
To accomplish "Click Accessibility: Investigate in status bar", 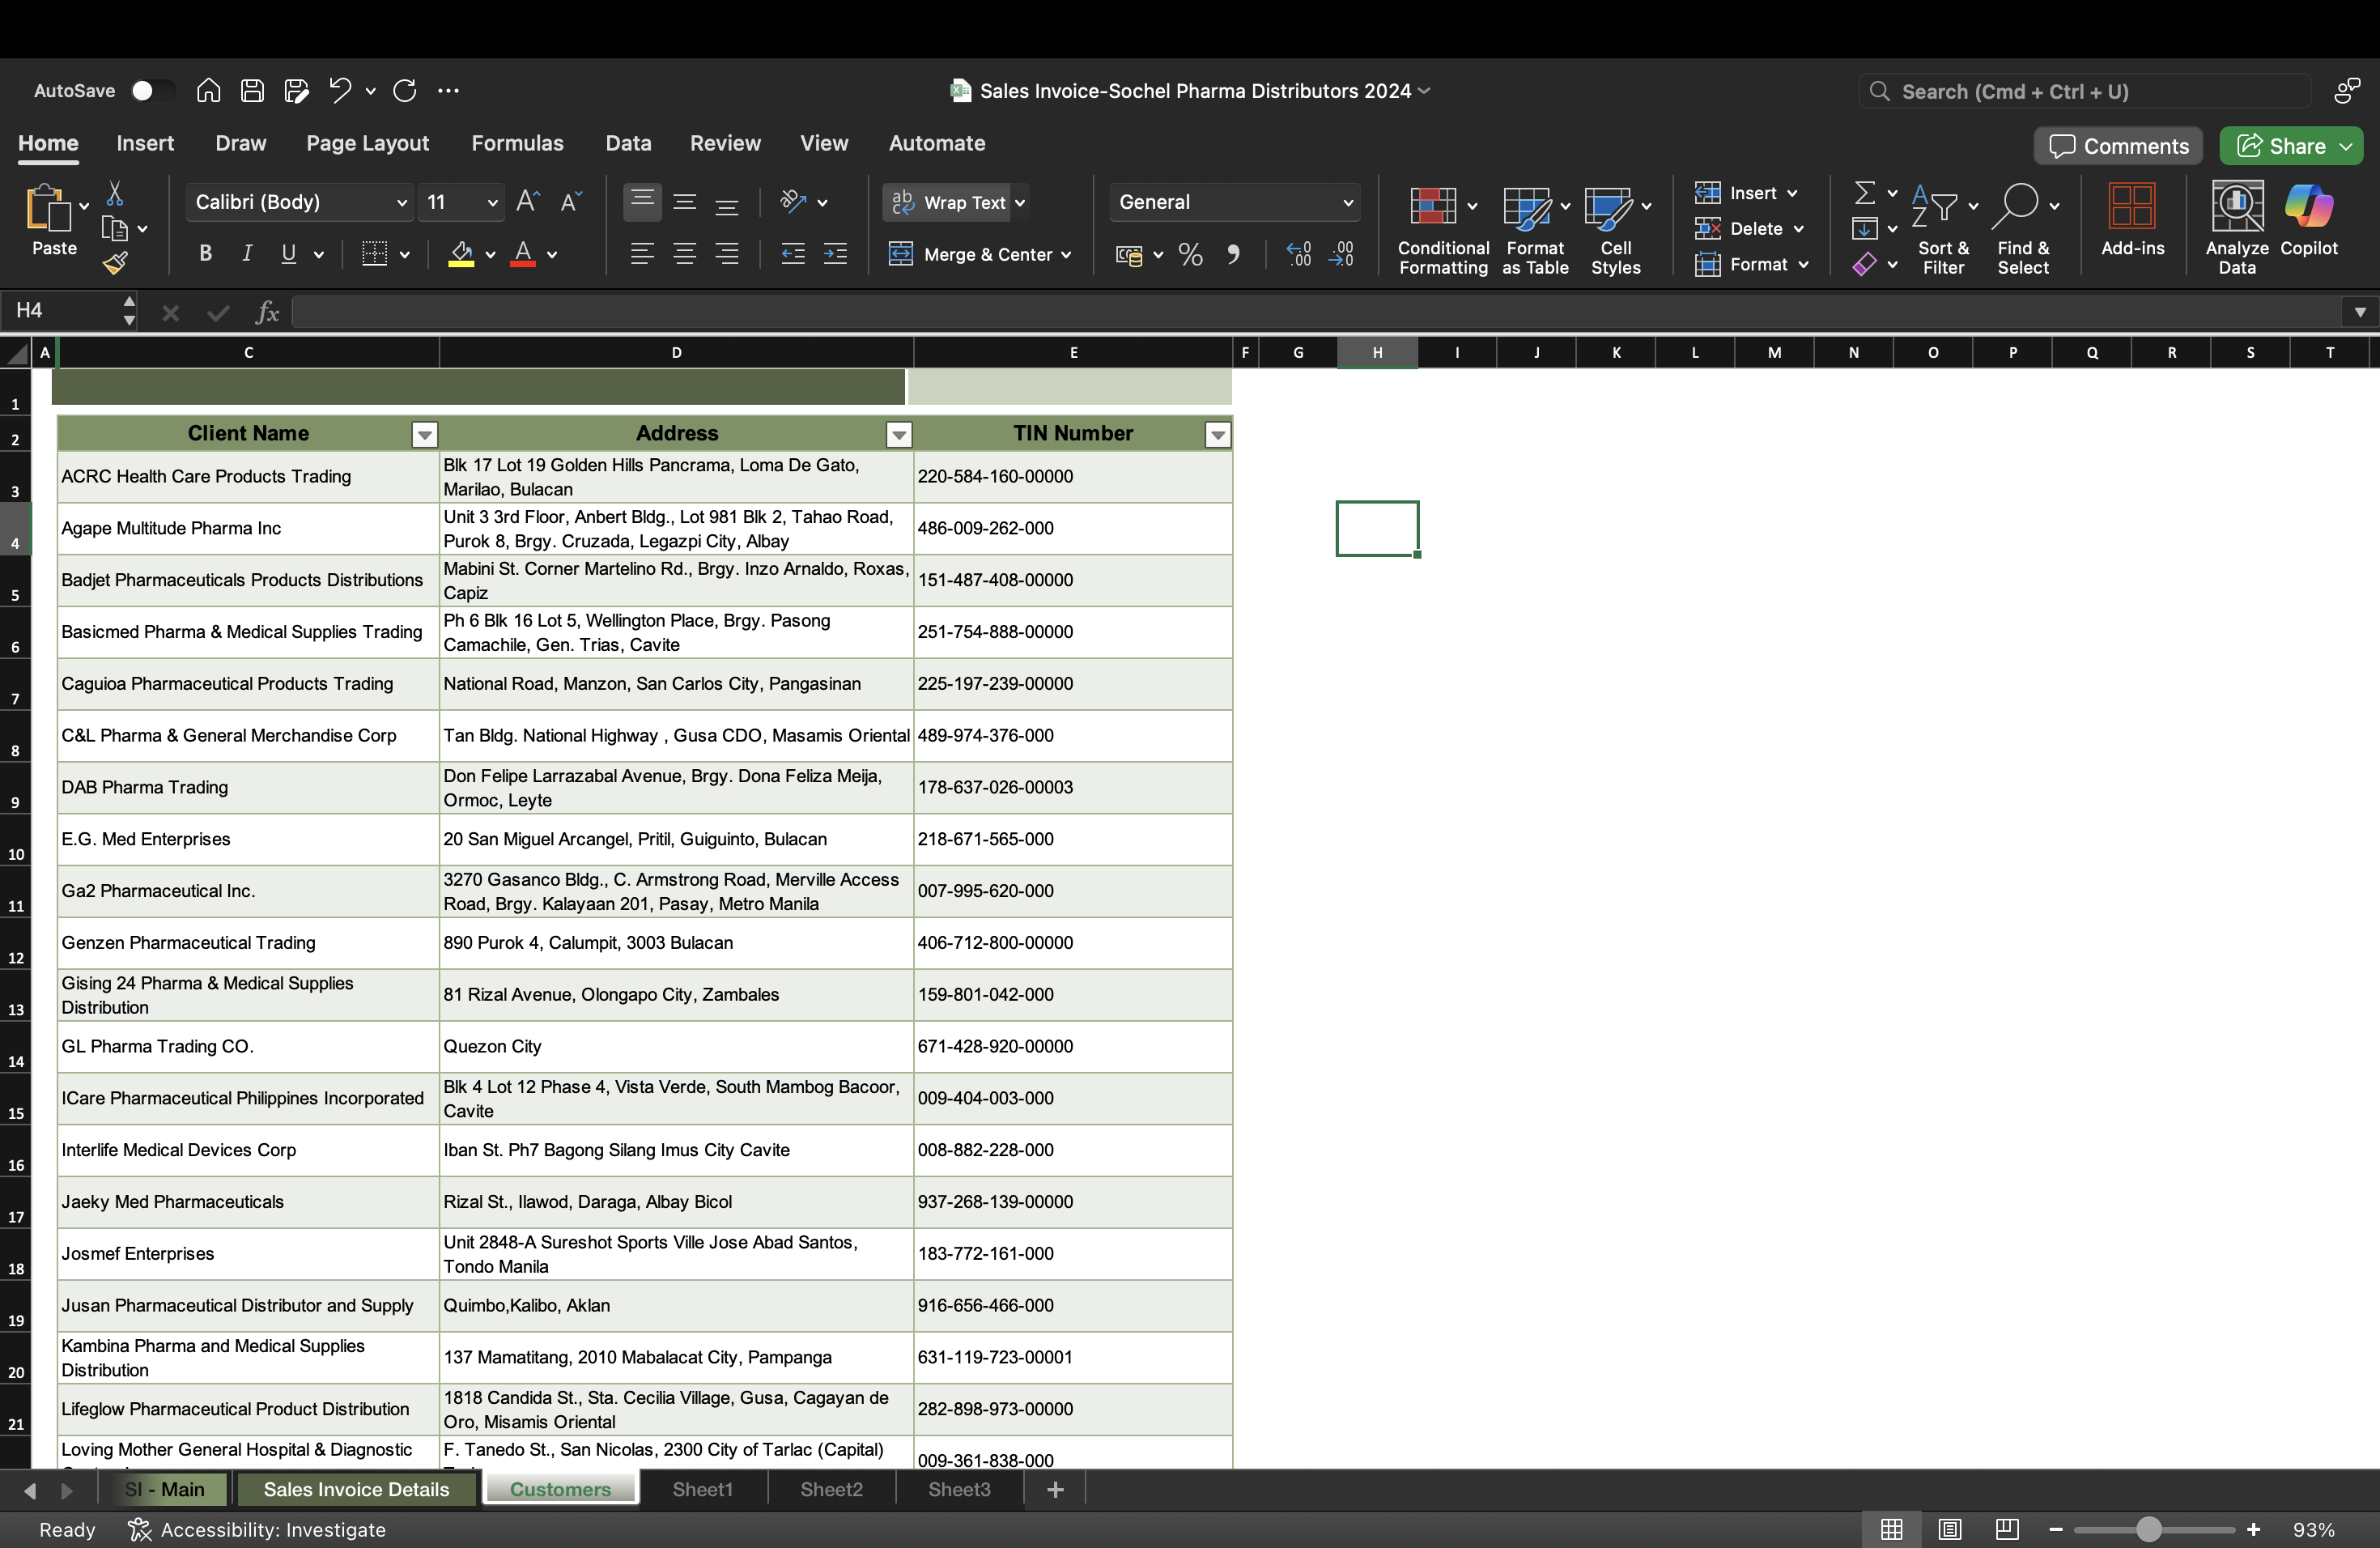I will click(257, 1530).
